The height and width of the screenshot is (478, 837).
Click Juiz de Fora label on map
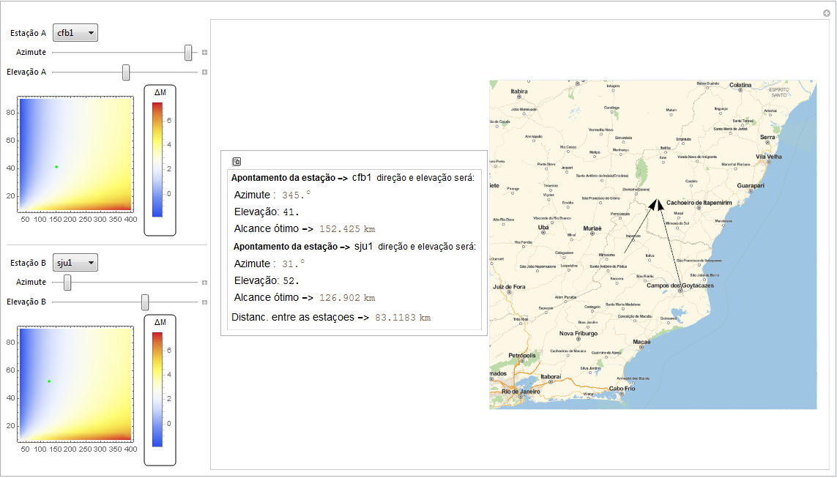click(509, 287)
